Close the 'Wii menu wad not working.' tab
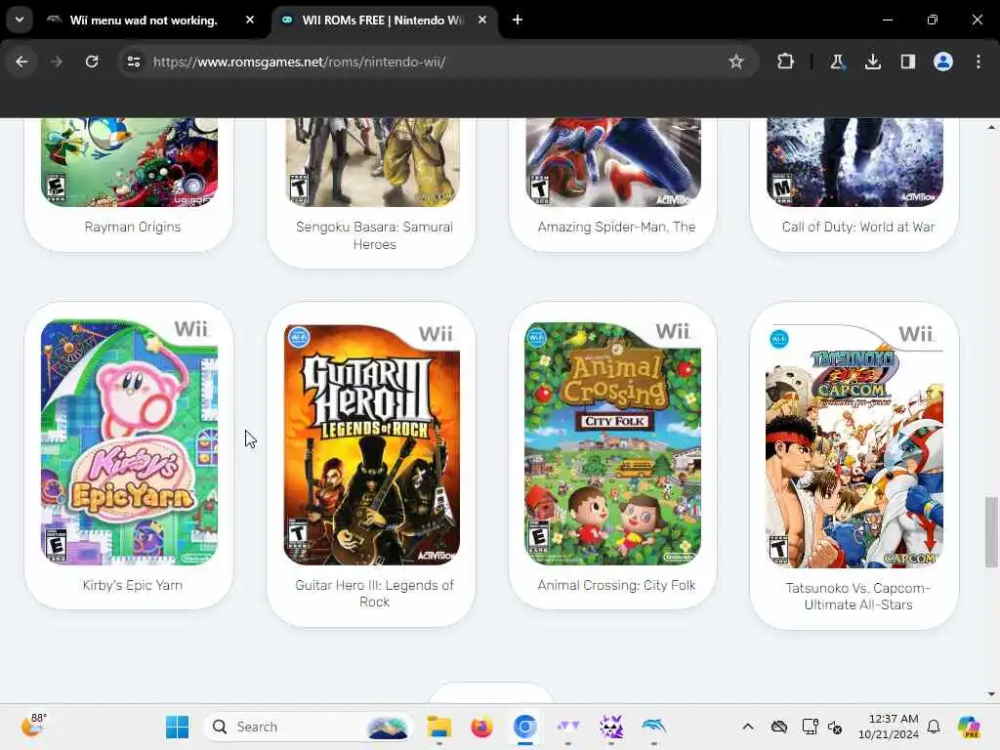The height and width of the screenshot is (750, 1000). (250, 20)
